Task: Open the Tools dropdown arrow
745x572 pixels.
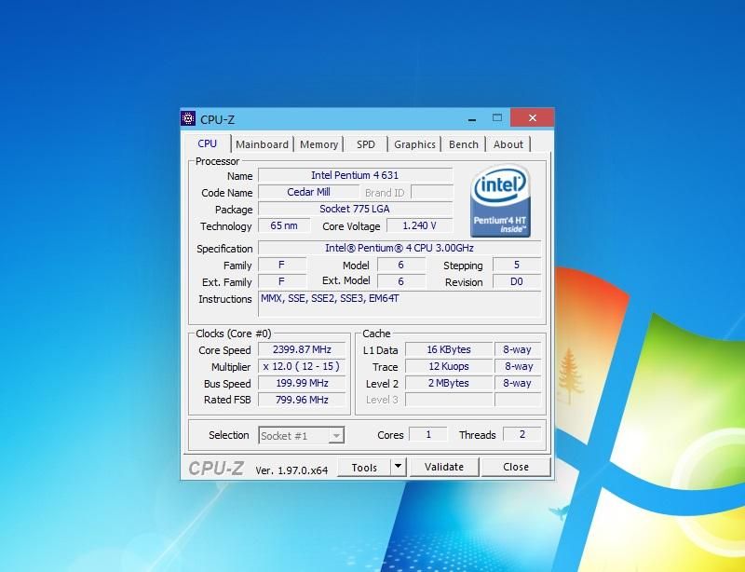Action: (399, 467)
